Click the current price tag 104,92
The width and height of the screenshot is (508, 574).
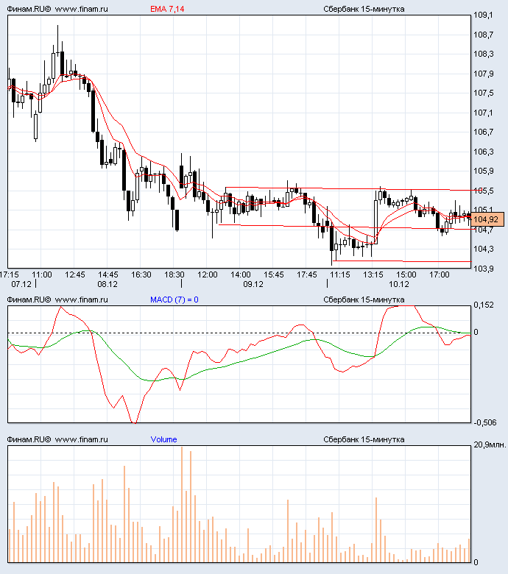coord(486,219)
